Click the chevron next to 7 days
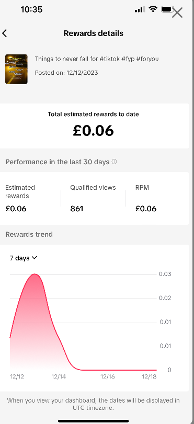The image size is (194, 424). [x=35, y=258]
